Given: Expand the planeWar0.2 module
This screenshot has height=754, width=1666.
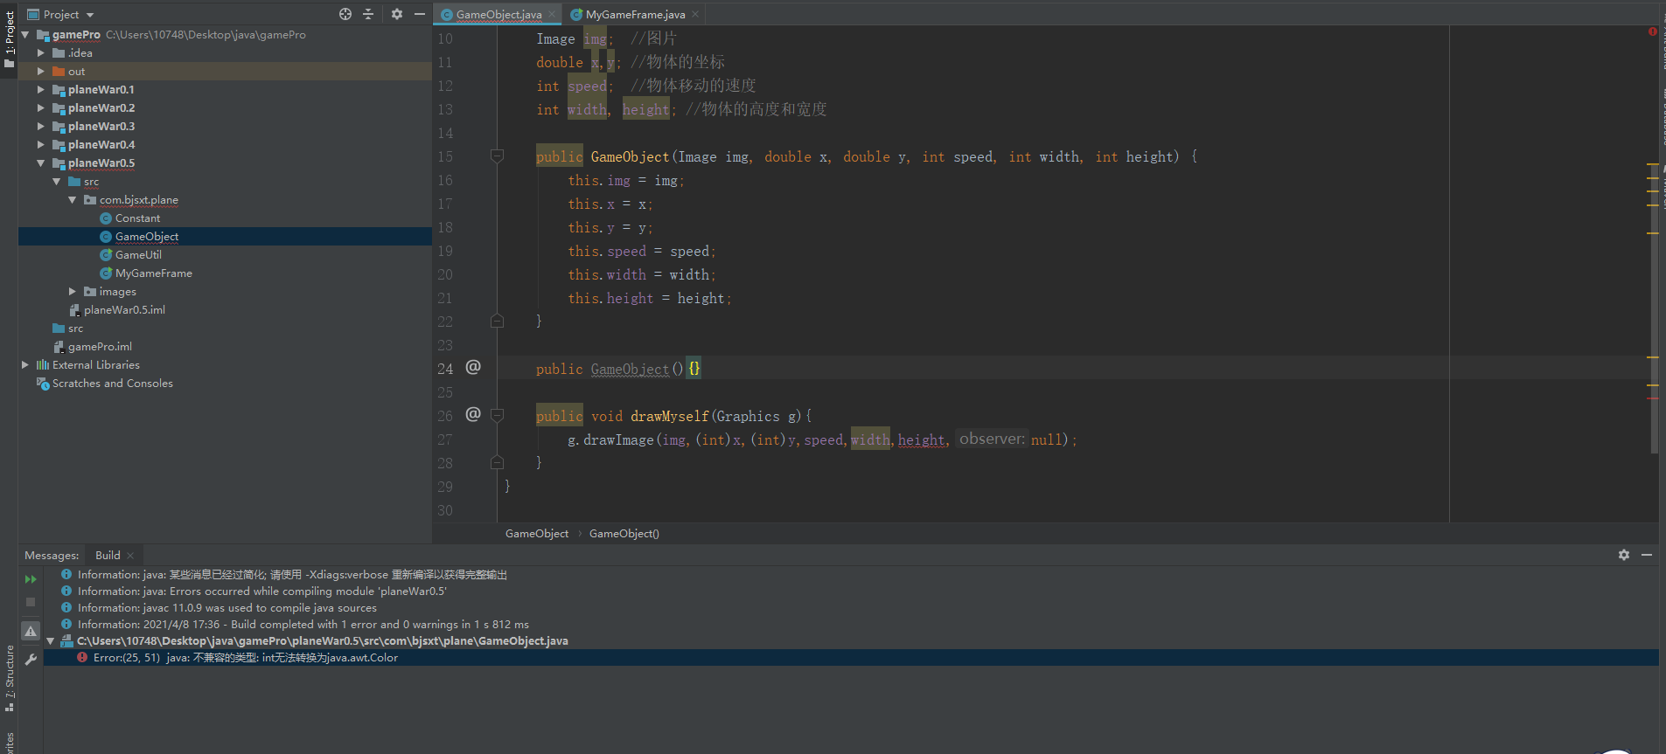Looking at the screenshot, I should pyautogui.click(x=41, y=108).
